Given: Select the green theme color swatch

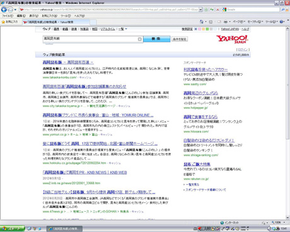Looking at the screenshot, I should [207, 29].
